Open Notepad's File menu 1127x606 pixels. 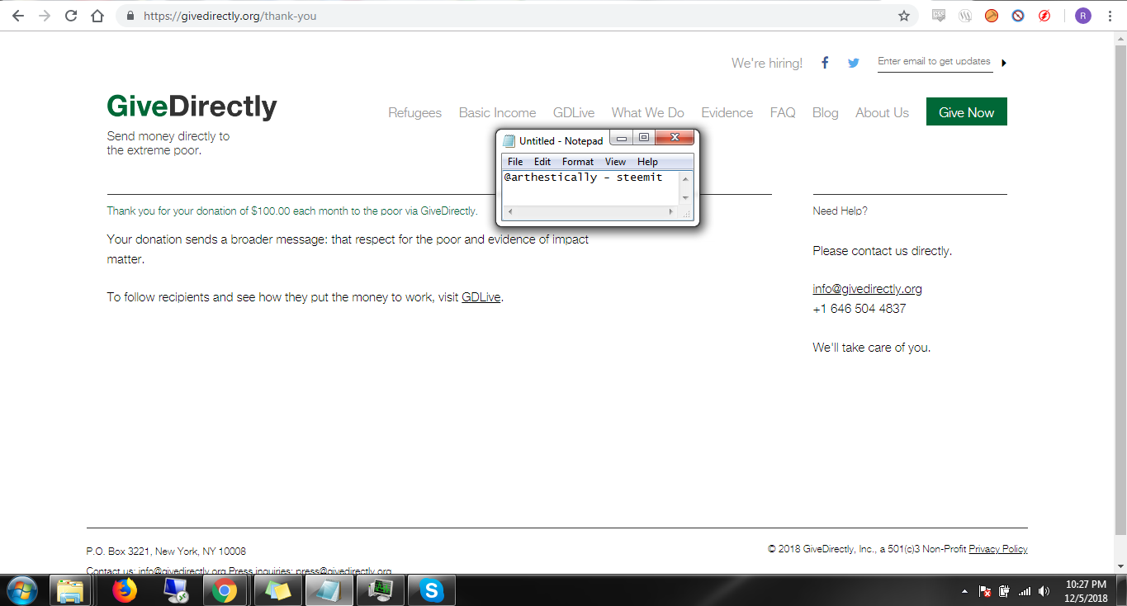click(515, 162)
